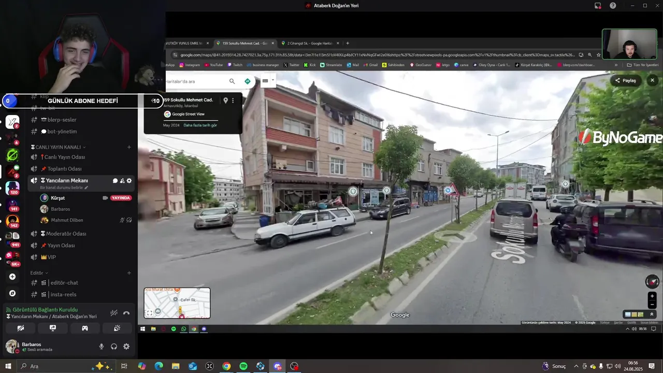Add a channel to Editör category
This screenshot has width=663, height=373.
point(129,273)
